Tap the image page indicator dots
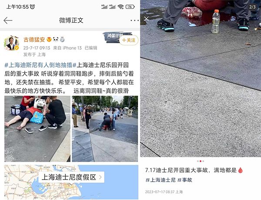Image resolution: width=261 pixels, height=200 pixels. coord(201,161)
